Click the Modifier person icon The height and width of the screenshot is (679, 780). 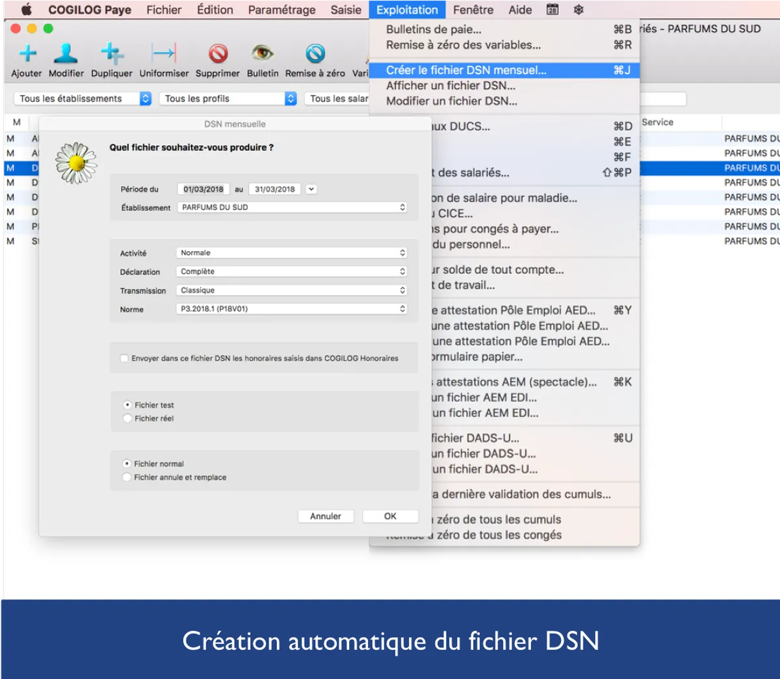[66, 53]
